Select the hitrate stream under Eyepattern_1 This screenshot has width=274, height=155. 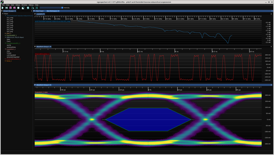click(x=9, y=53)
